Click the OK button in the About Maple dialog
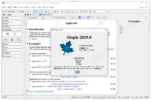Screen dimensions: 151x100 pyautogui.click(x=78, y=72)
